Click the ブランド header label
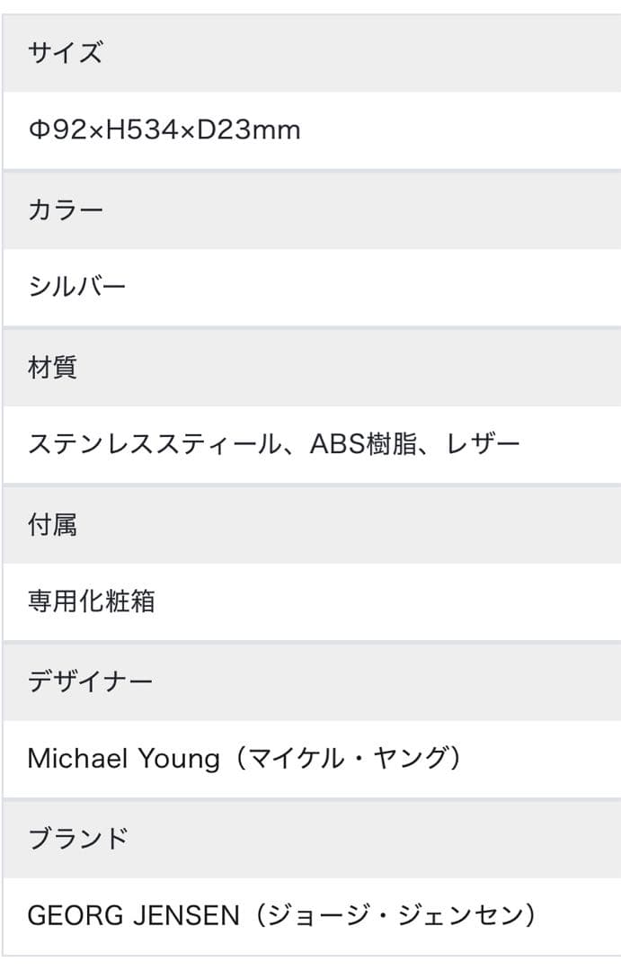The image size is (621, 971). pyautogui.click(x=78, y=839)
